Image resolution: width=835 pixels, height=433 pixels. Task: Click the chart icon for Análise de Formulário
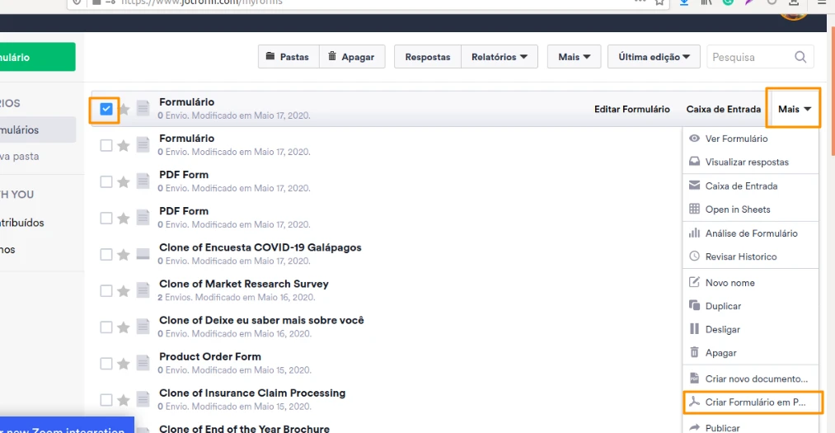[694, 233]
